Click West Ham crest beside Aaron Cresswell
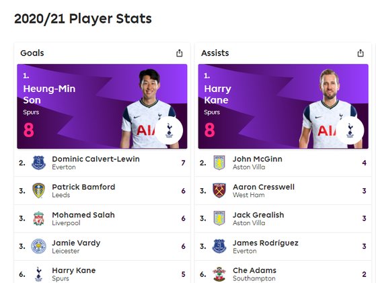 (219, 191)
